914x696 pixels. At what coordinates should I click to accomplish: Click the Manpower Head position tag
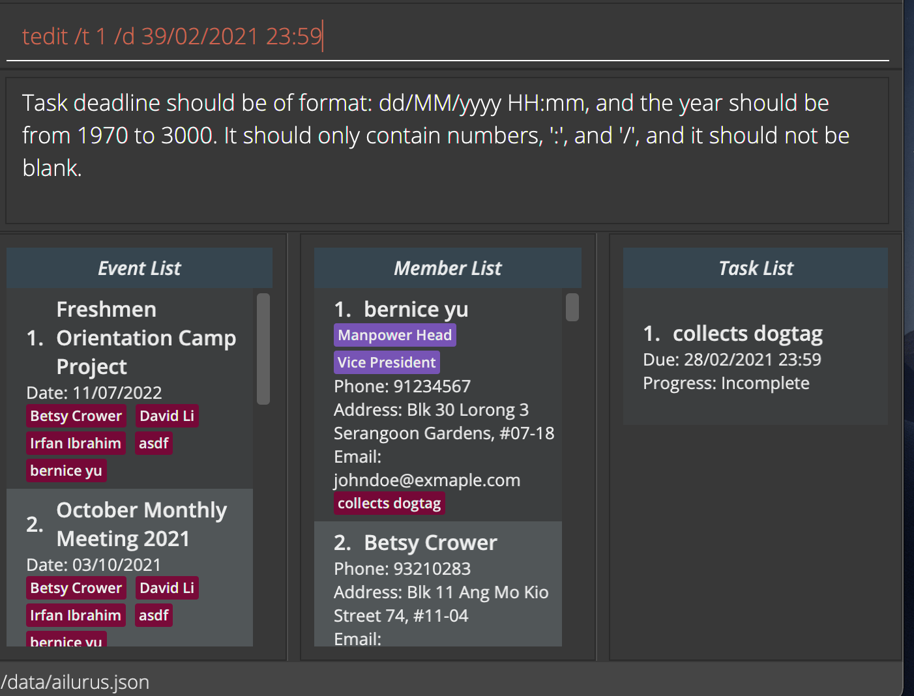pyautogui.click(x=395, y=335)
